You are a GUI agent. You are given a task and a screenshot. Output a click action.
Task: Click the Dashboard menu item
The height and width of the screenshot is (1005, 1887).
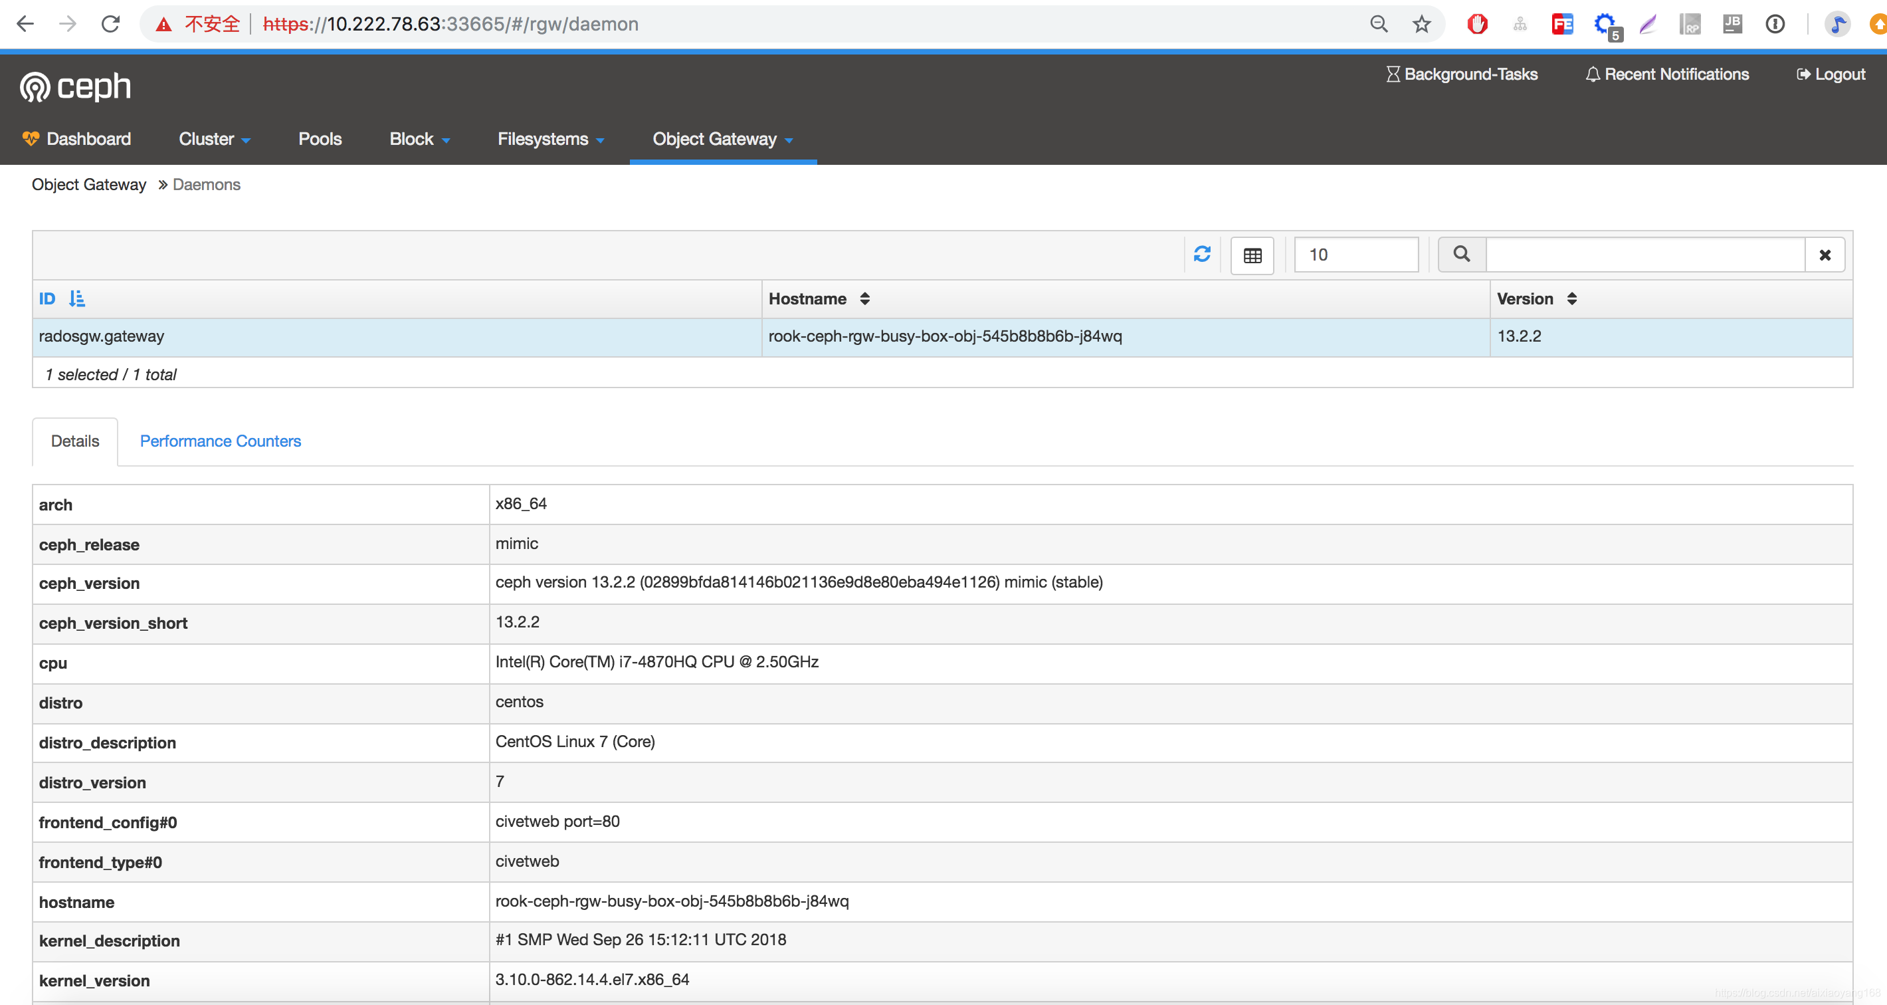click(87, 138)
